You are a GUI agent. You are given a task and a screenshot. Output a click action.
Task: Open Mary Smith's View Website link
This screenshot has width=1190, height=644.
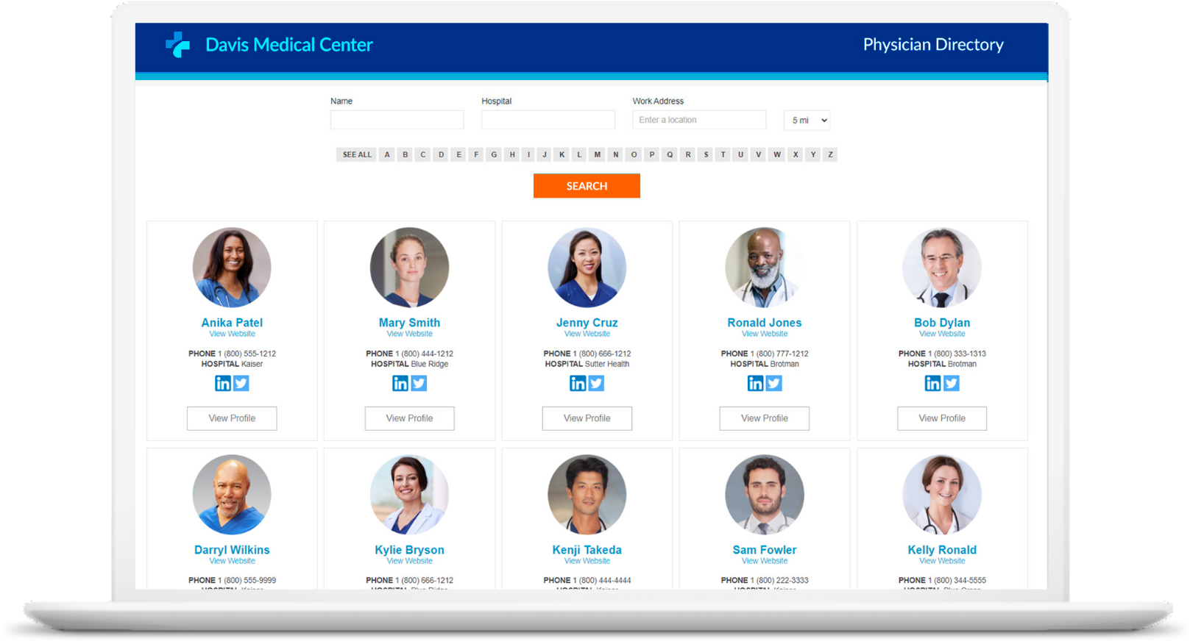pos(409,334)
